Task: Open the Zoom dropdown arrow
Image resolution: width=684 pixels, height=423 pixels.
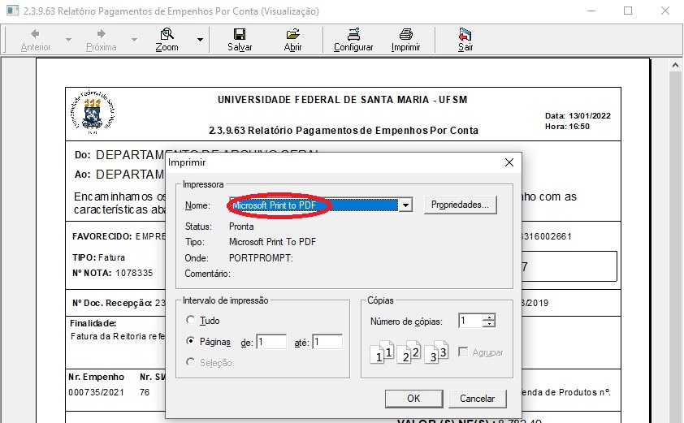Action: (x=200, y=39)
